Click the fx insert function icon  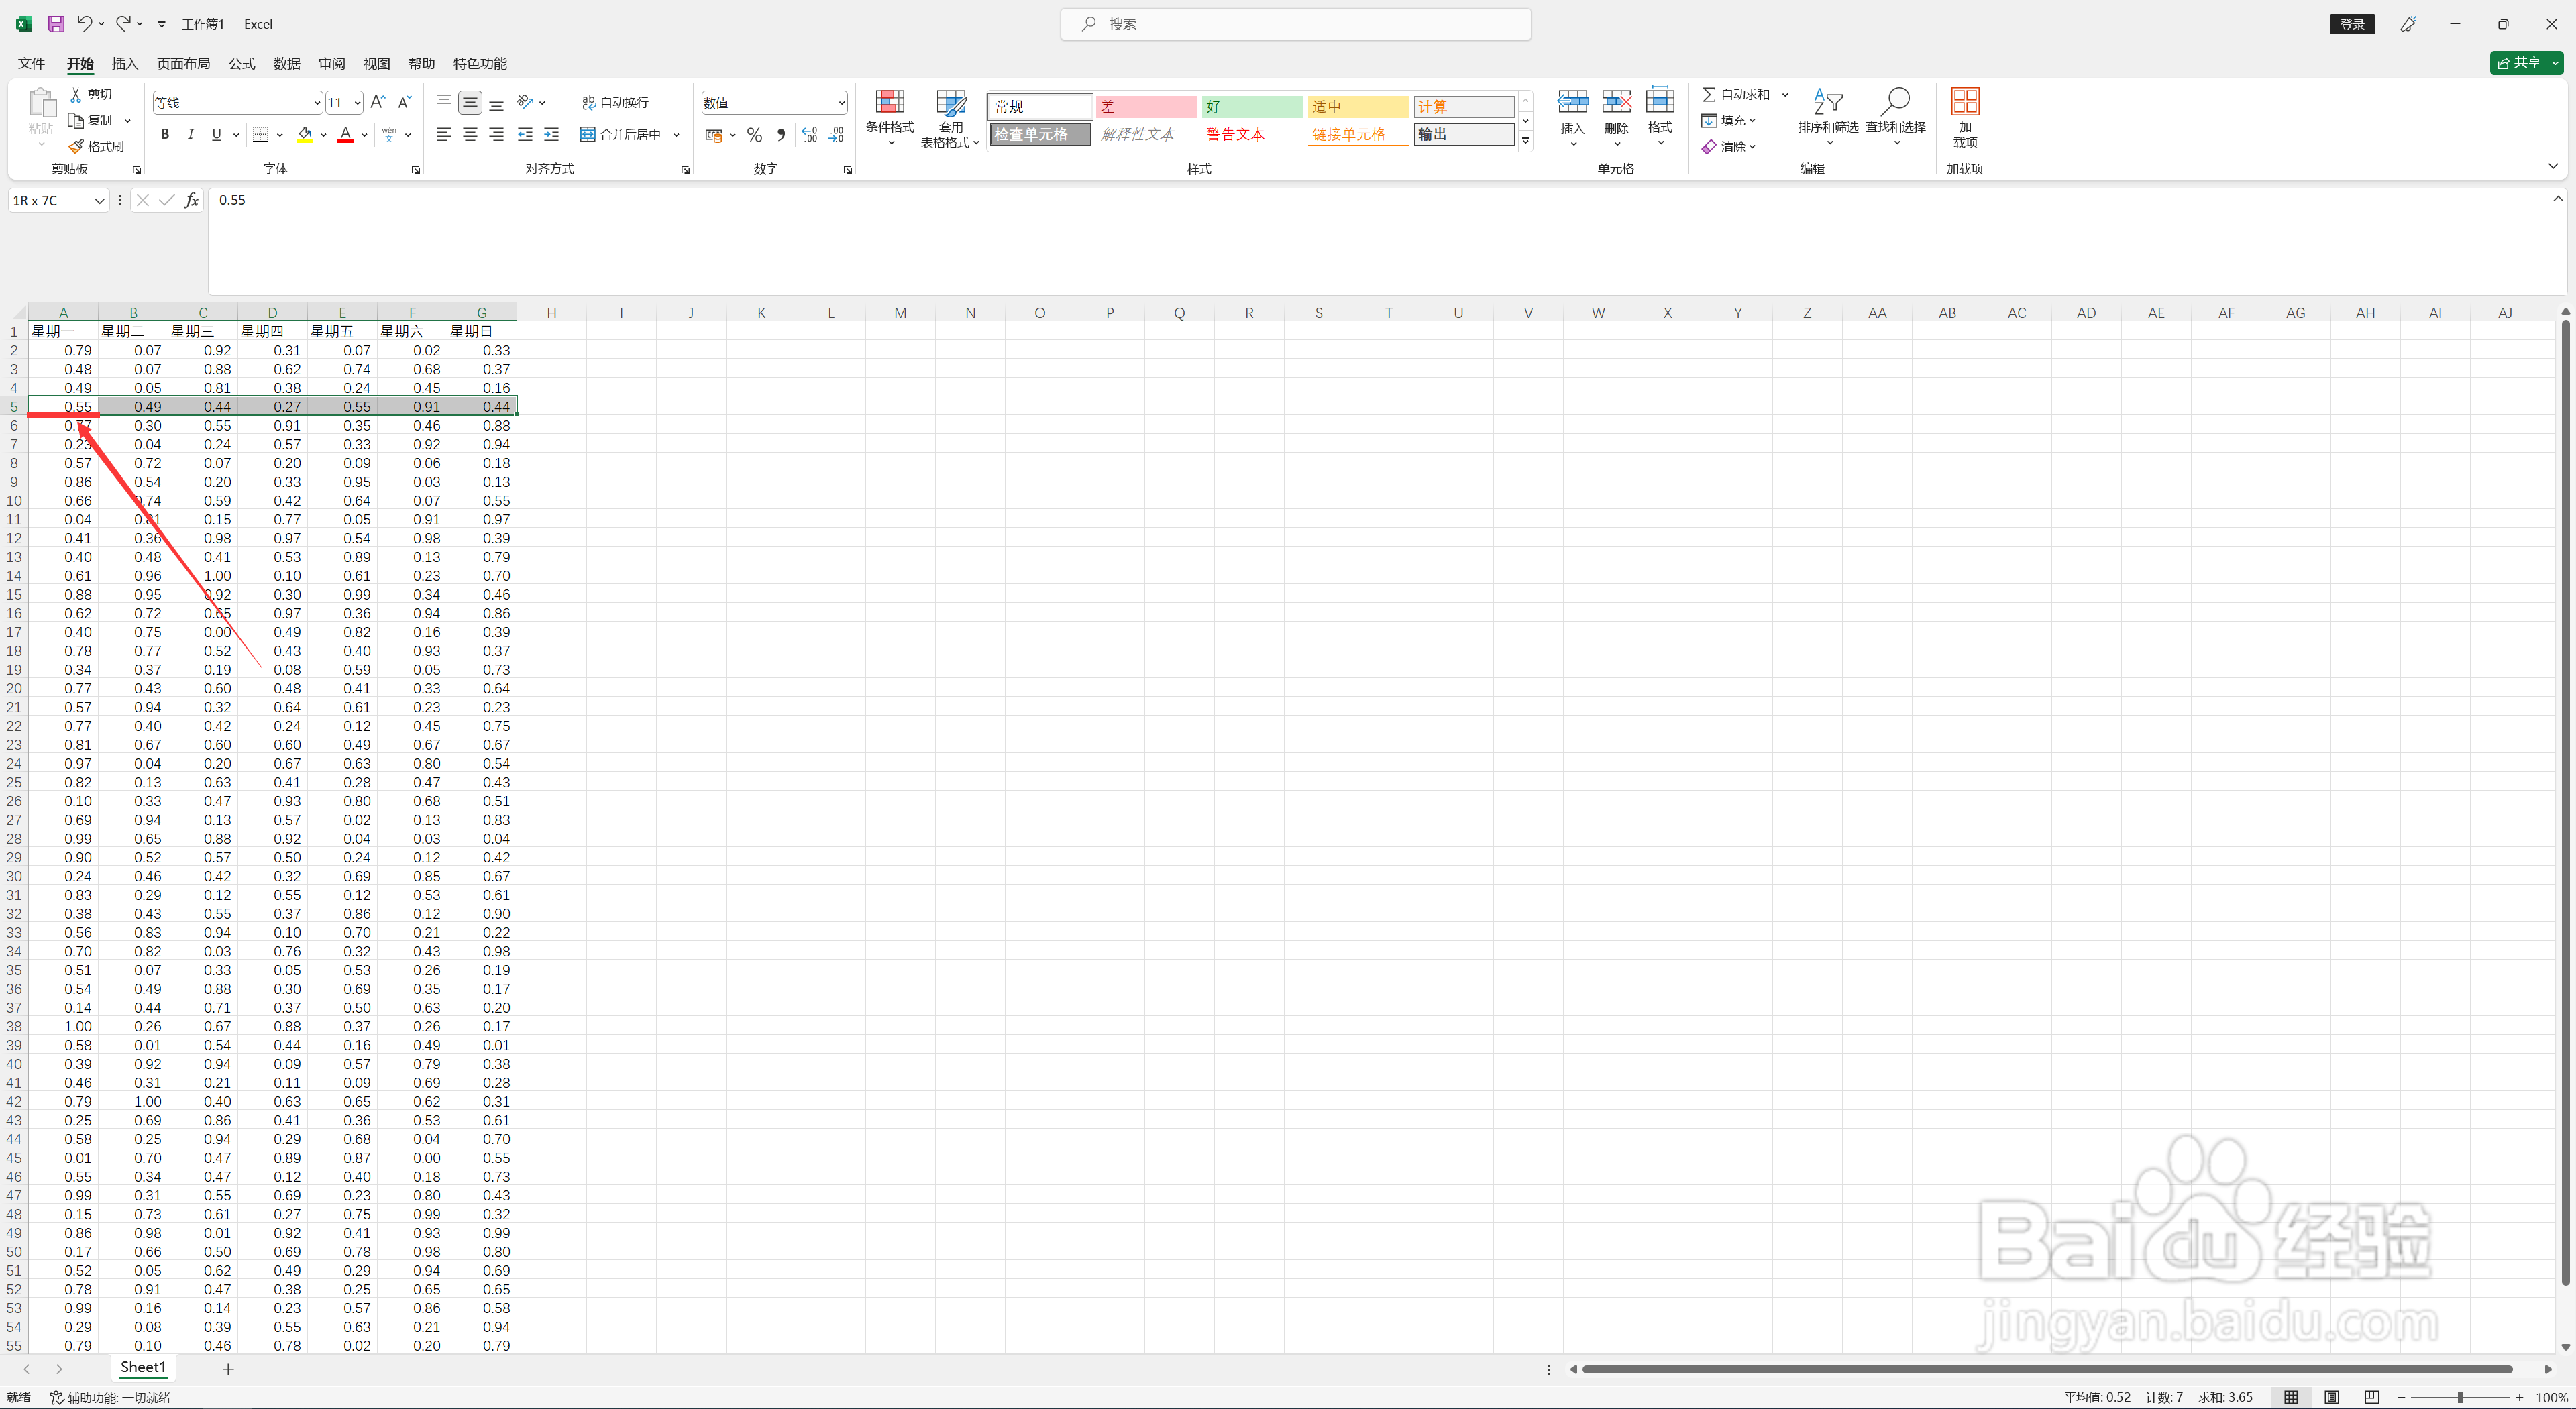[x=192, y=200]
